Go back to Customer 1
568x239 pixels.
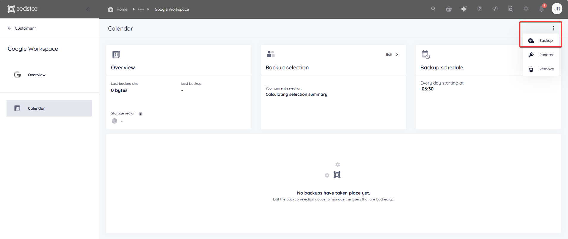pos(26,28)
